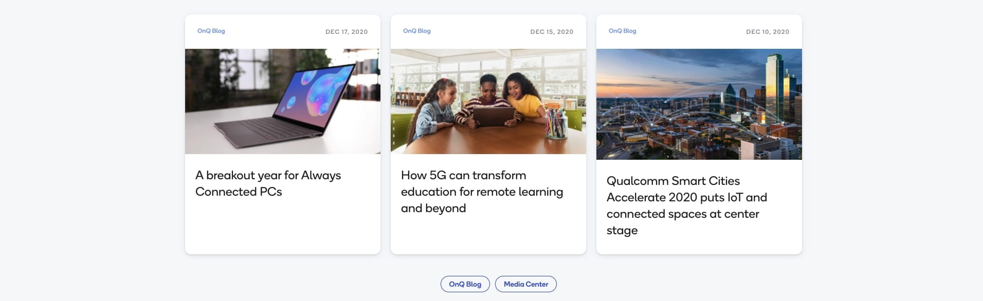Click the tall skyscraper in city photo
The height and width of the screenshot is (301, 983).
click(x=774, y=87)
